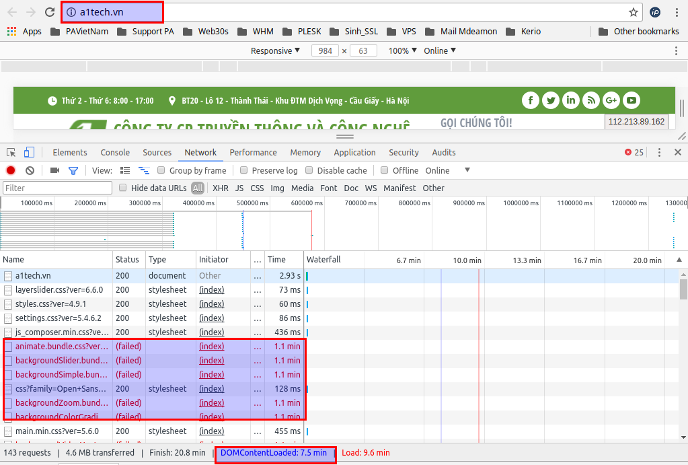
Task: Tick the Offline checkbox
Action: point(385,170)
